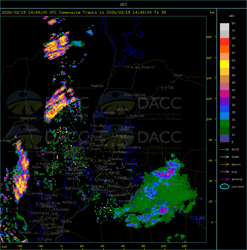
Task: Click the Zapata place label
Action: point(66,221)
